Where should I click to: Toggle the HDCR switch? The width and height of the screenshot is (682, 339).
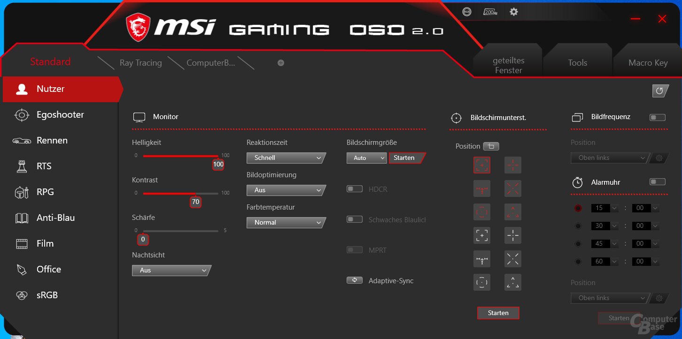click(355, 189)
